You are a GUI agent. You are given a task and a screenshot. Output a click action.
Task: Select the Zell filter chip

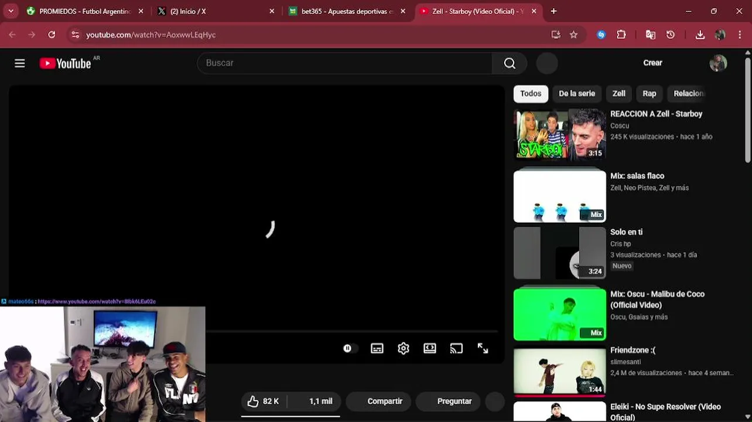[x=619, y=94]
